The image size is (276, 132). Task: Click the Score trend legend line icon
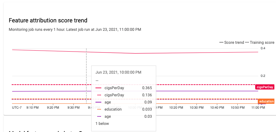point(221,42)
